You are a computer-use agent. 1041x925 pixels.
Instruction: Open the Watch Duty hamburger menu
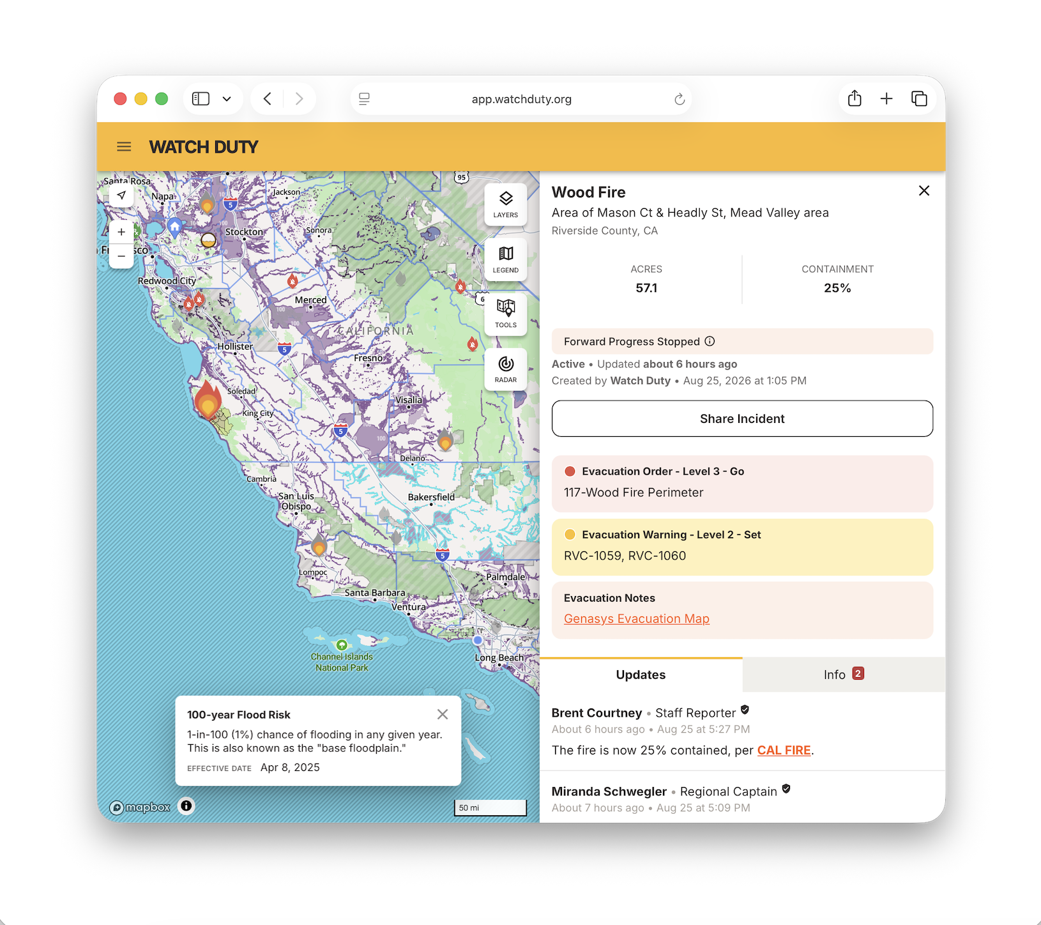pos(124,147)
